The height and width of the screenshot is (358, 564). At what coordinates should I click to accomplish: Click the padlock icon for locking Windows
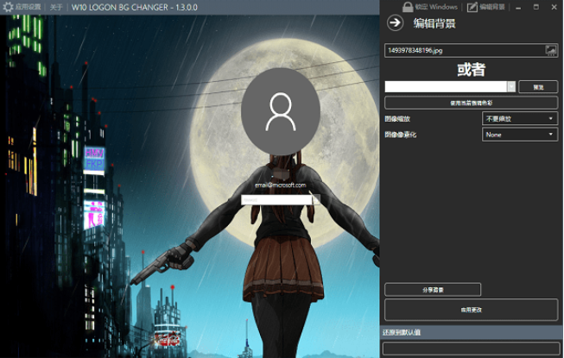pyautogui.click(x=408, y=6)
